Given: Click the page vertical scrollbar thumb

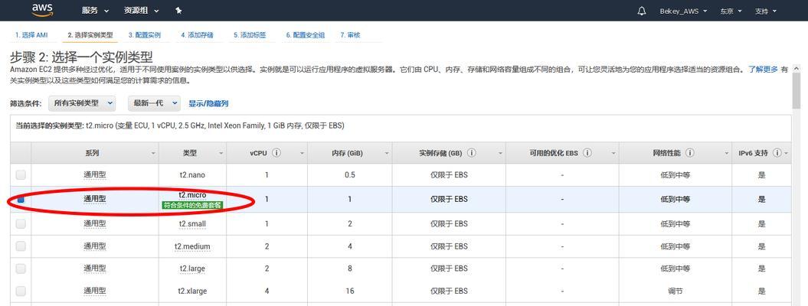Looking at the screenshot, I should point(797,91).
